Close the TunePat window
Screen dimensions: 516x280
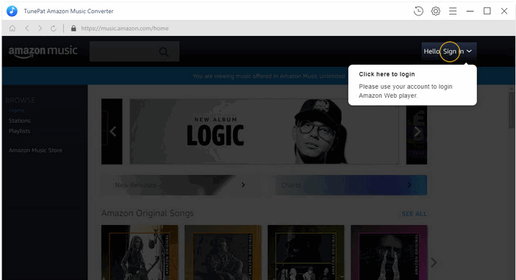pos(504,11)
